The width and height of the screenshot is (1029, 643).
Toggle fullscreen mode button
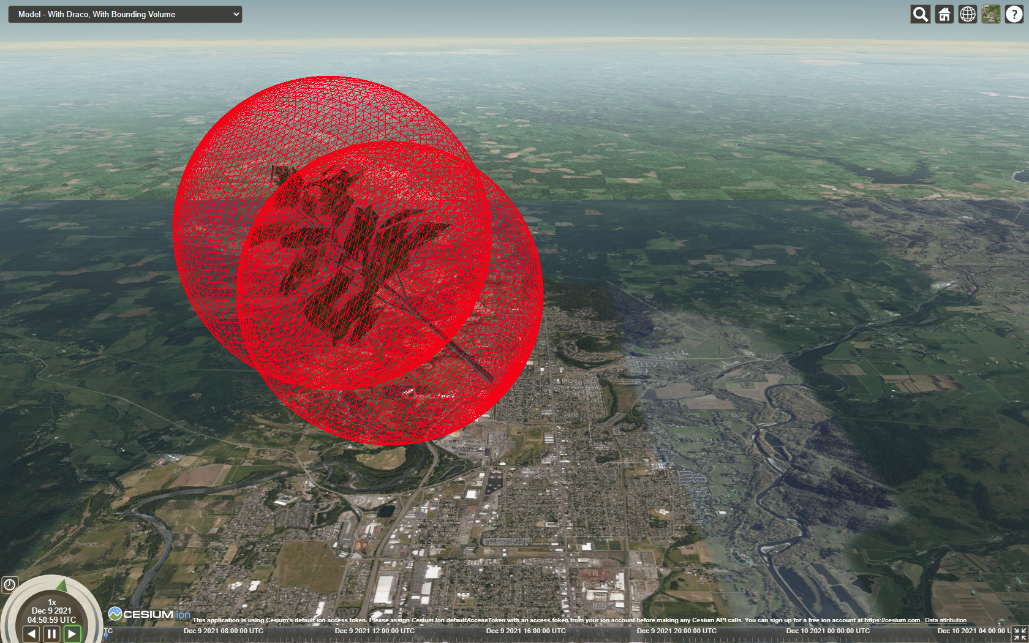[x=1020, y=634]
